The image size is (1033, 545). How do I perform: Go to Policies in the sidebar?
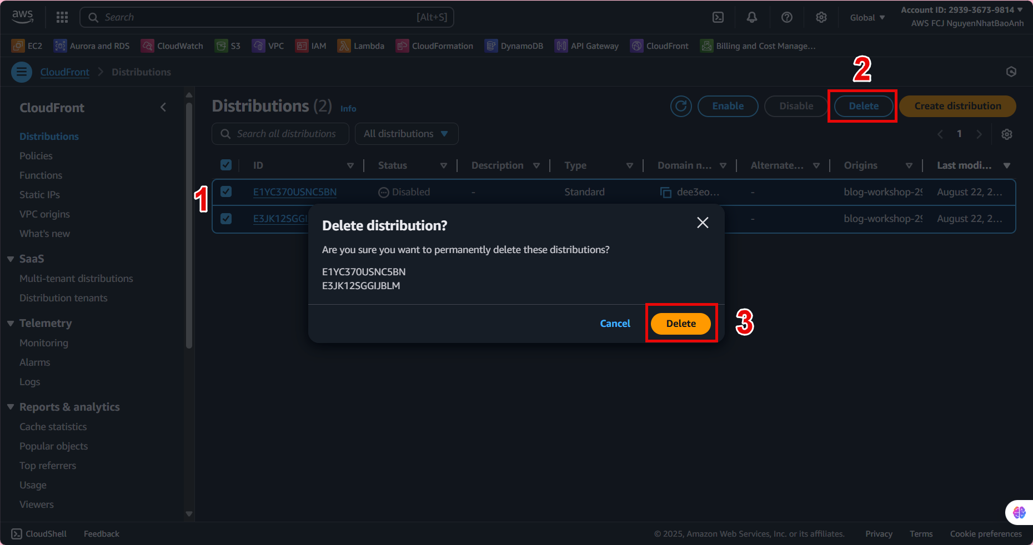click(x=36, y=156)
